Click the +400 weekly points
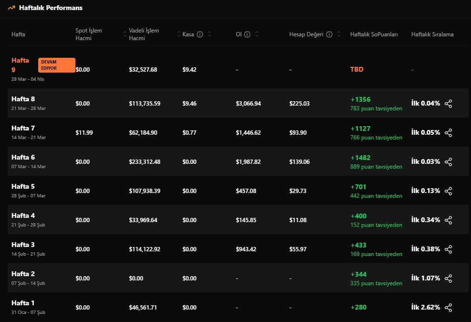The width and height of the screenshot is (471, 322). pos(358,216)
